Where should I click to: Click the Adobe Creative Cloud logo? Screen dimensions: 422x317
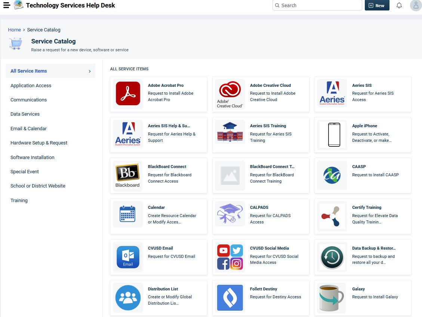click(x=230, y=94)
